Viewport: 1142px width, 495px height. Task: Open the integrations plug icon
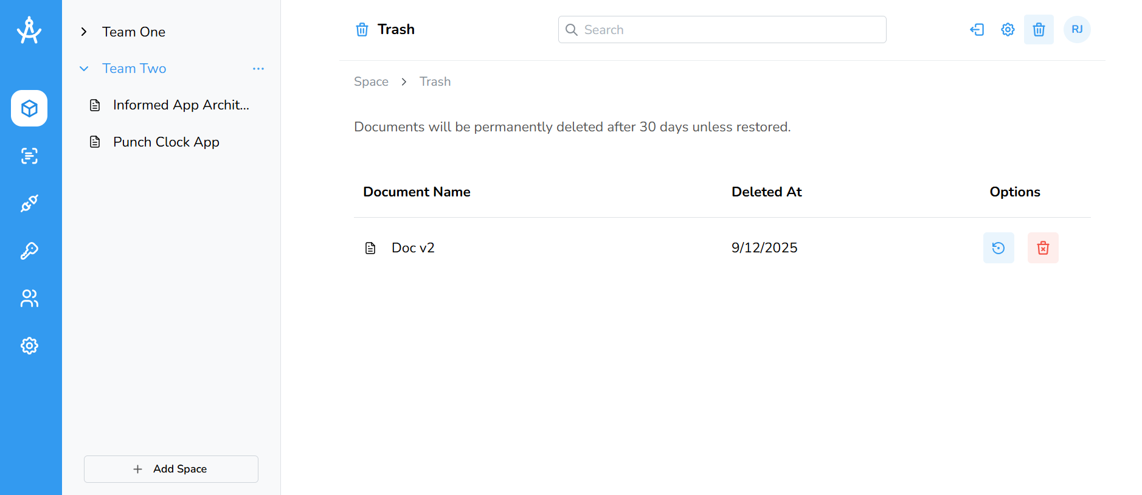click(29, 203)
